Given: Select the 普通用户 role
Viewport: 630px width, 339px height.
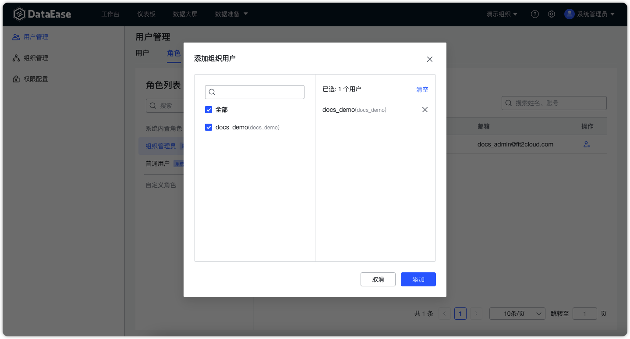Looking at the screenshot, I should (158, 164).
